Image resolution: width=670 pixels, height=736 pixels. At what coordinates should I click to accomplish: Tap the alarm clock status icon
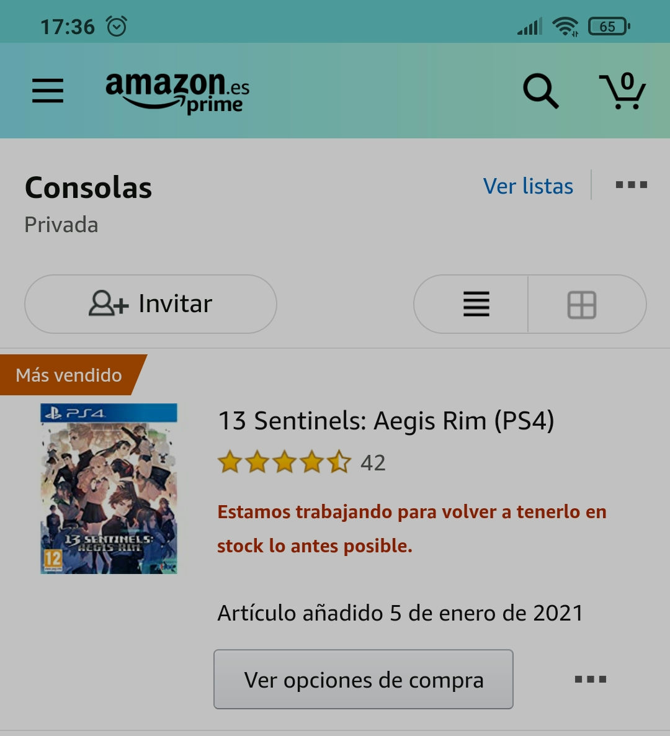117,26
